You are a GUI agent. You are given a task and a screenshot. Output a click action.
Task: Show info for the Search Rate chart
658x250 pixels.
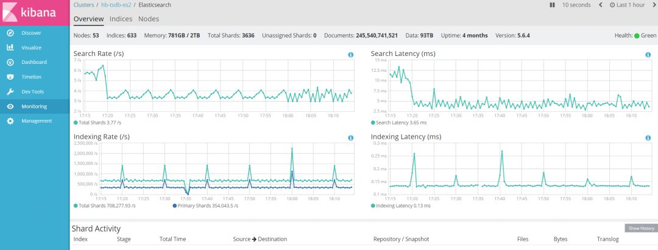pos(351,55)
